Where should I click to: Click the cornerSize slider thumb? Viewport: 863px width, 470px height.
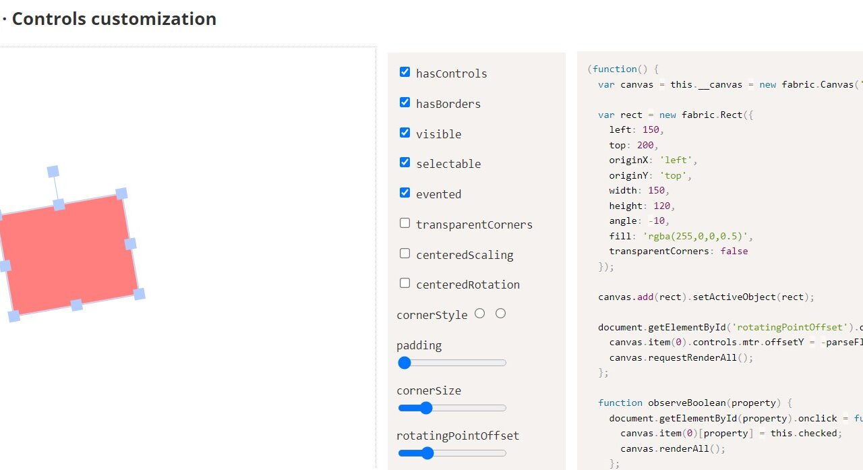(425, 408)
